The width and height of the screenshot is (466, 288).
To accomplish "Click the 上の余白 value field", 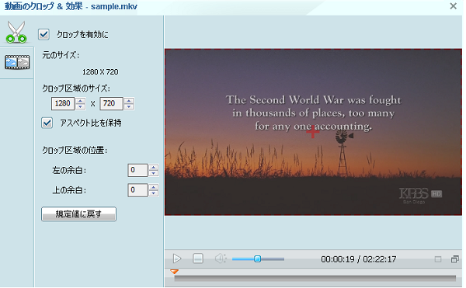I will (137, 190).
